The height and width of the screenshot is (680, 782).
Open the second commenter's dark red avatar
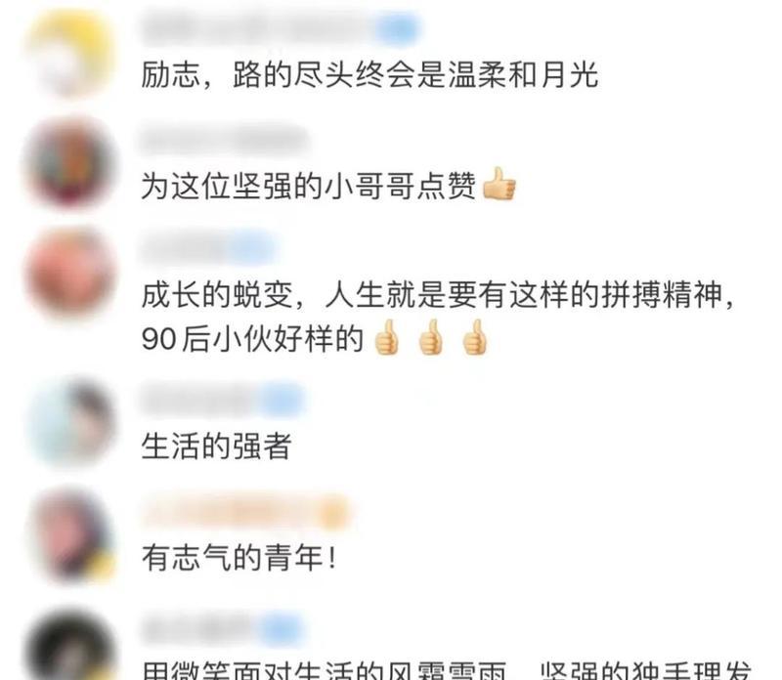[69, 163]
